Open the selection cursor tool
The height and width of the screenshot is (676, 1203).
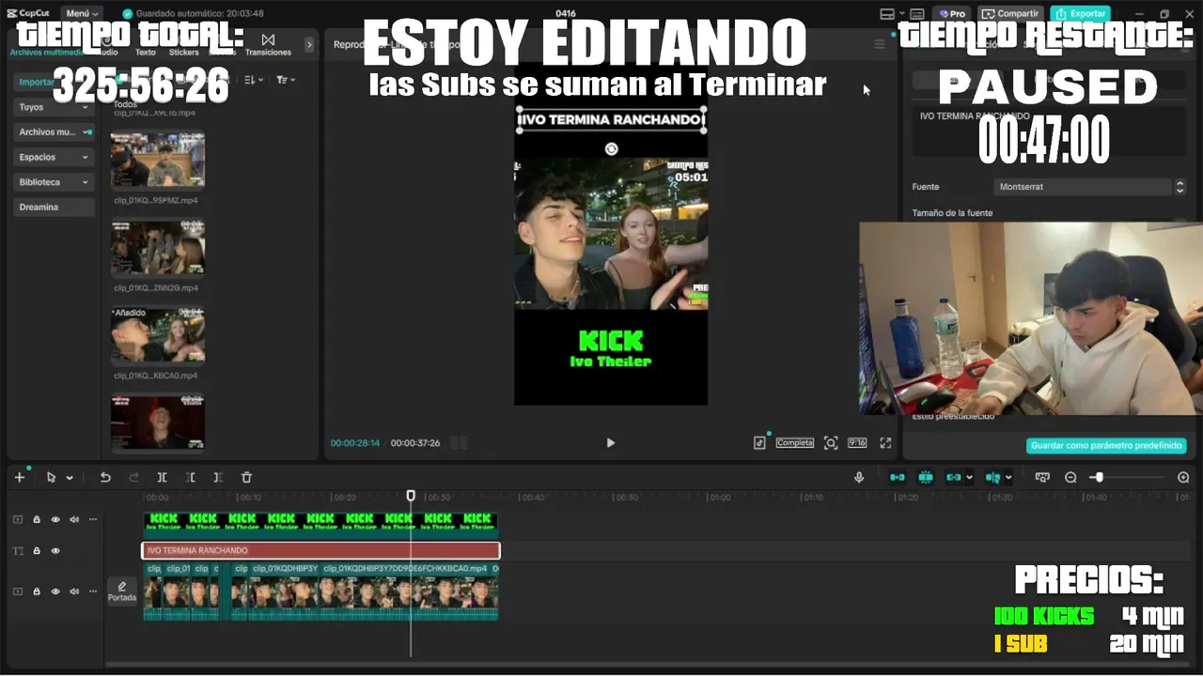click(51, 477)
